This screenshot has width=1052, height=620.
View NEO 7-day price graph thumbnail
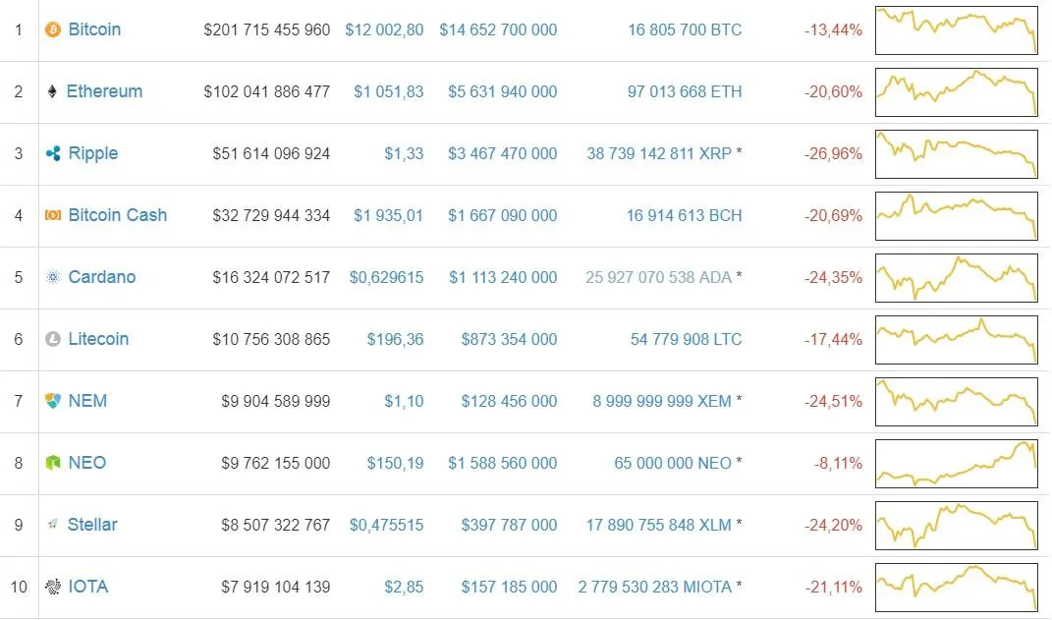coord(956,463)
